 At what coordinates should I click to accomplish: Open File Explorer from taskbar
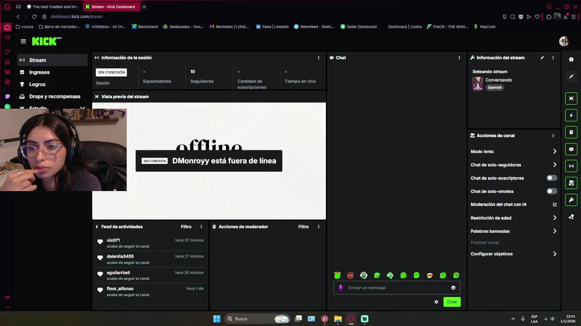[x=338, y=319]
